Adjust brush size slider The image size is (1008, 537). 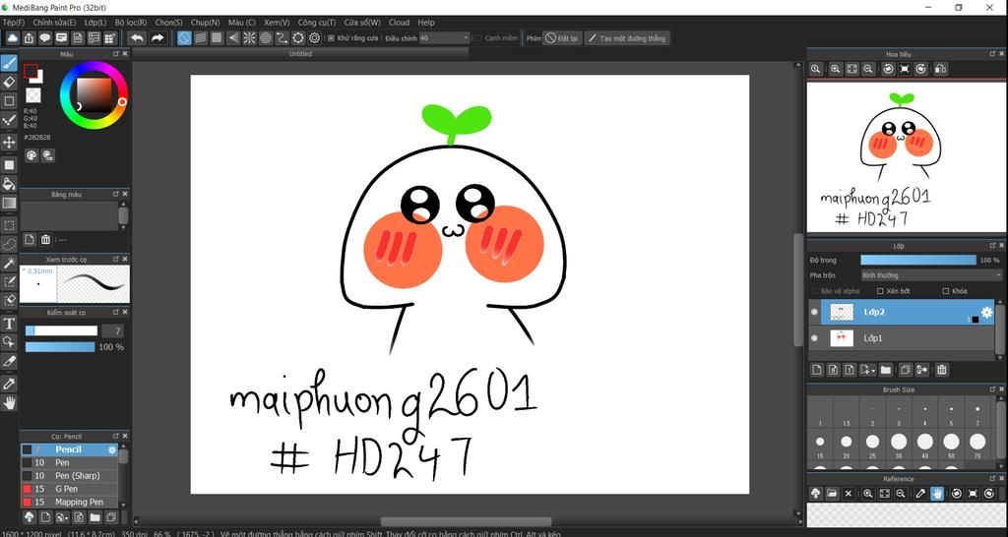61,330
